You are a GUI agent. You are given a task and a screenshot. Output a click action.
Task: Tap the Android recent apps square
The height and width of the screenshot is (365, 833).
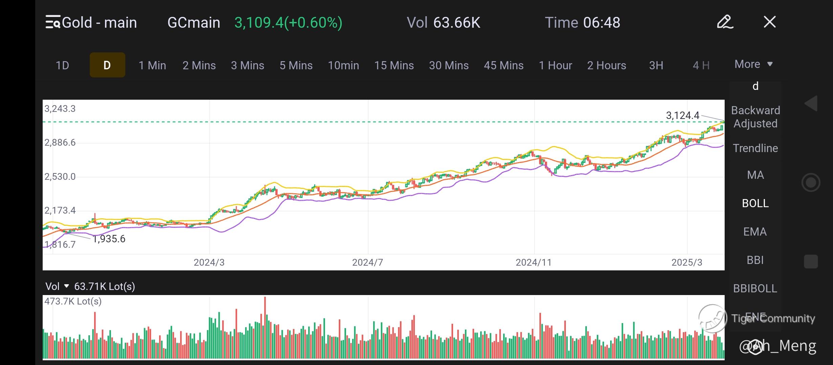pyautogui.click(x=811, y=262)
